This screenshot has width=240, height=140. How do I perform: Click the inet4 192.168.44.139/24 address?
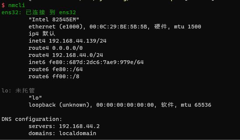(67, 41)
